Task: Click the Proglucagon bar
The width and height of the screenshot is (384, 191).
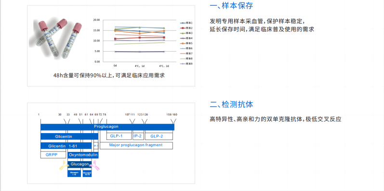Action: pos(107,127)
